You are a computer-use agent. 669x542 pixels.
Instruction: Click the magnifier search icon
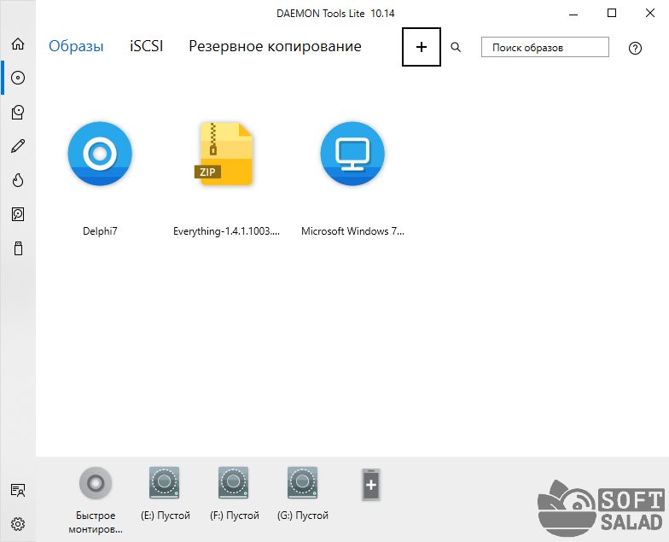click(456, 47)
